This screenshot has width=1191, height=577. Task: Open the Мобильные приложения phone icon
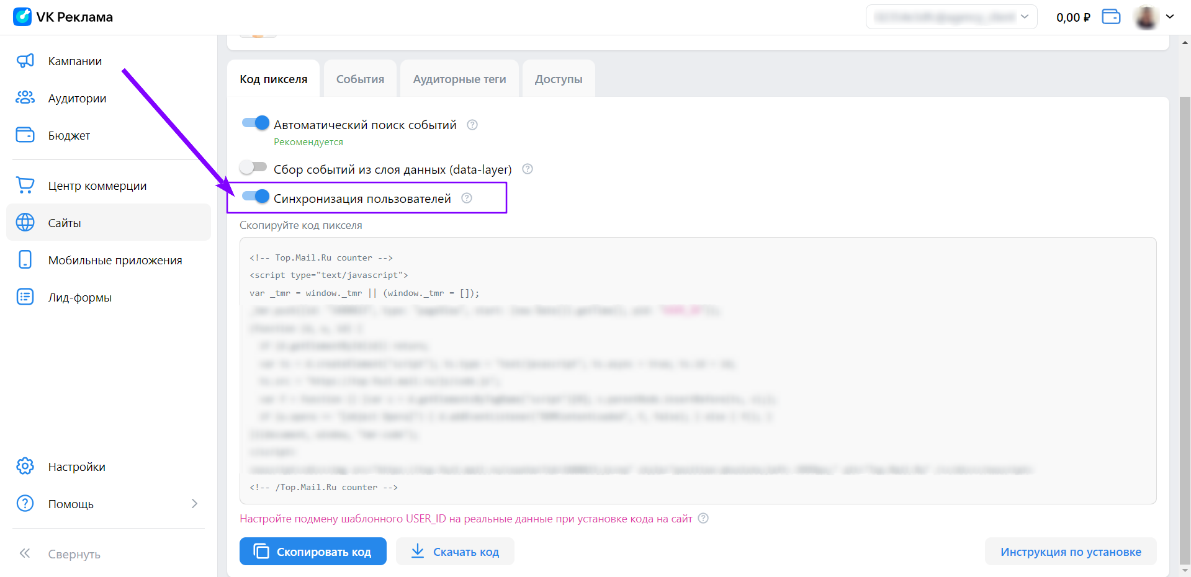[25, 259]
